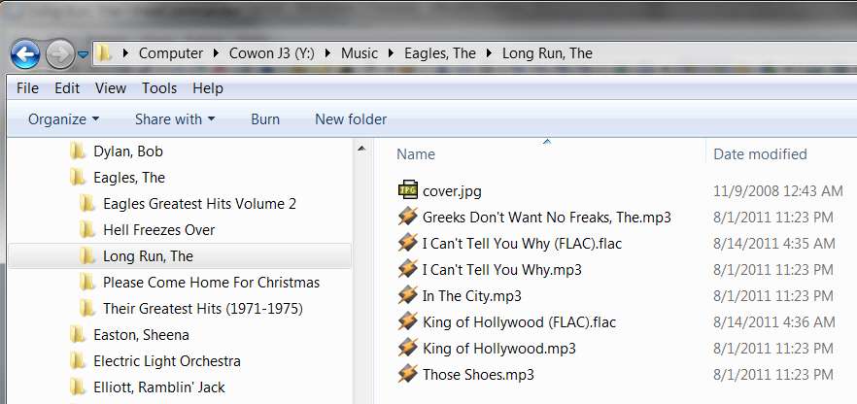Select the cover.jpg image file icon

click(x=408, y=190)
